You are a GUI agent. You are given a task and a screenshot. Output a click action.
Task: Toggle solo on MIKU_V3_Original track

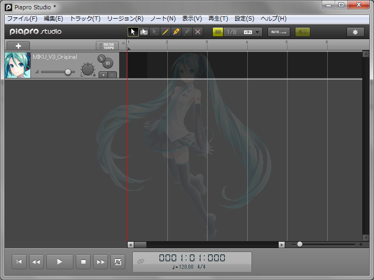[101, 58]
